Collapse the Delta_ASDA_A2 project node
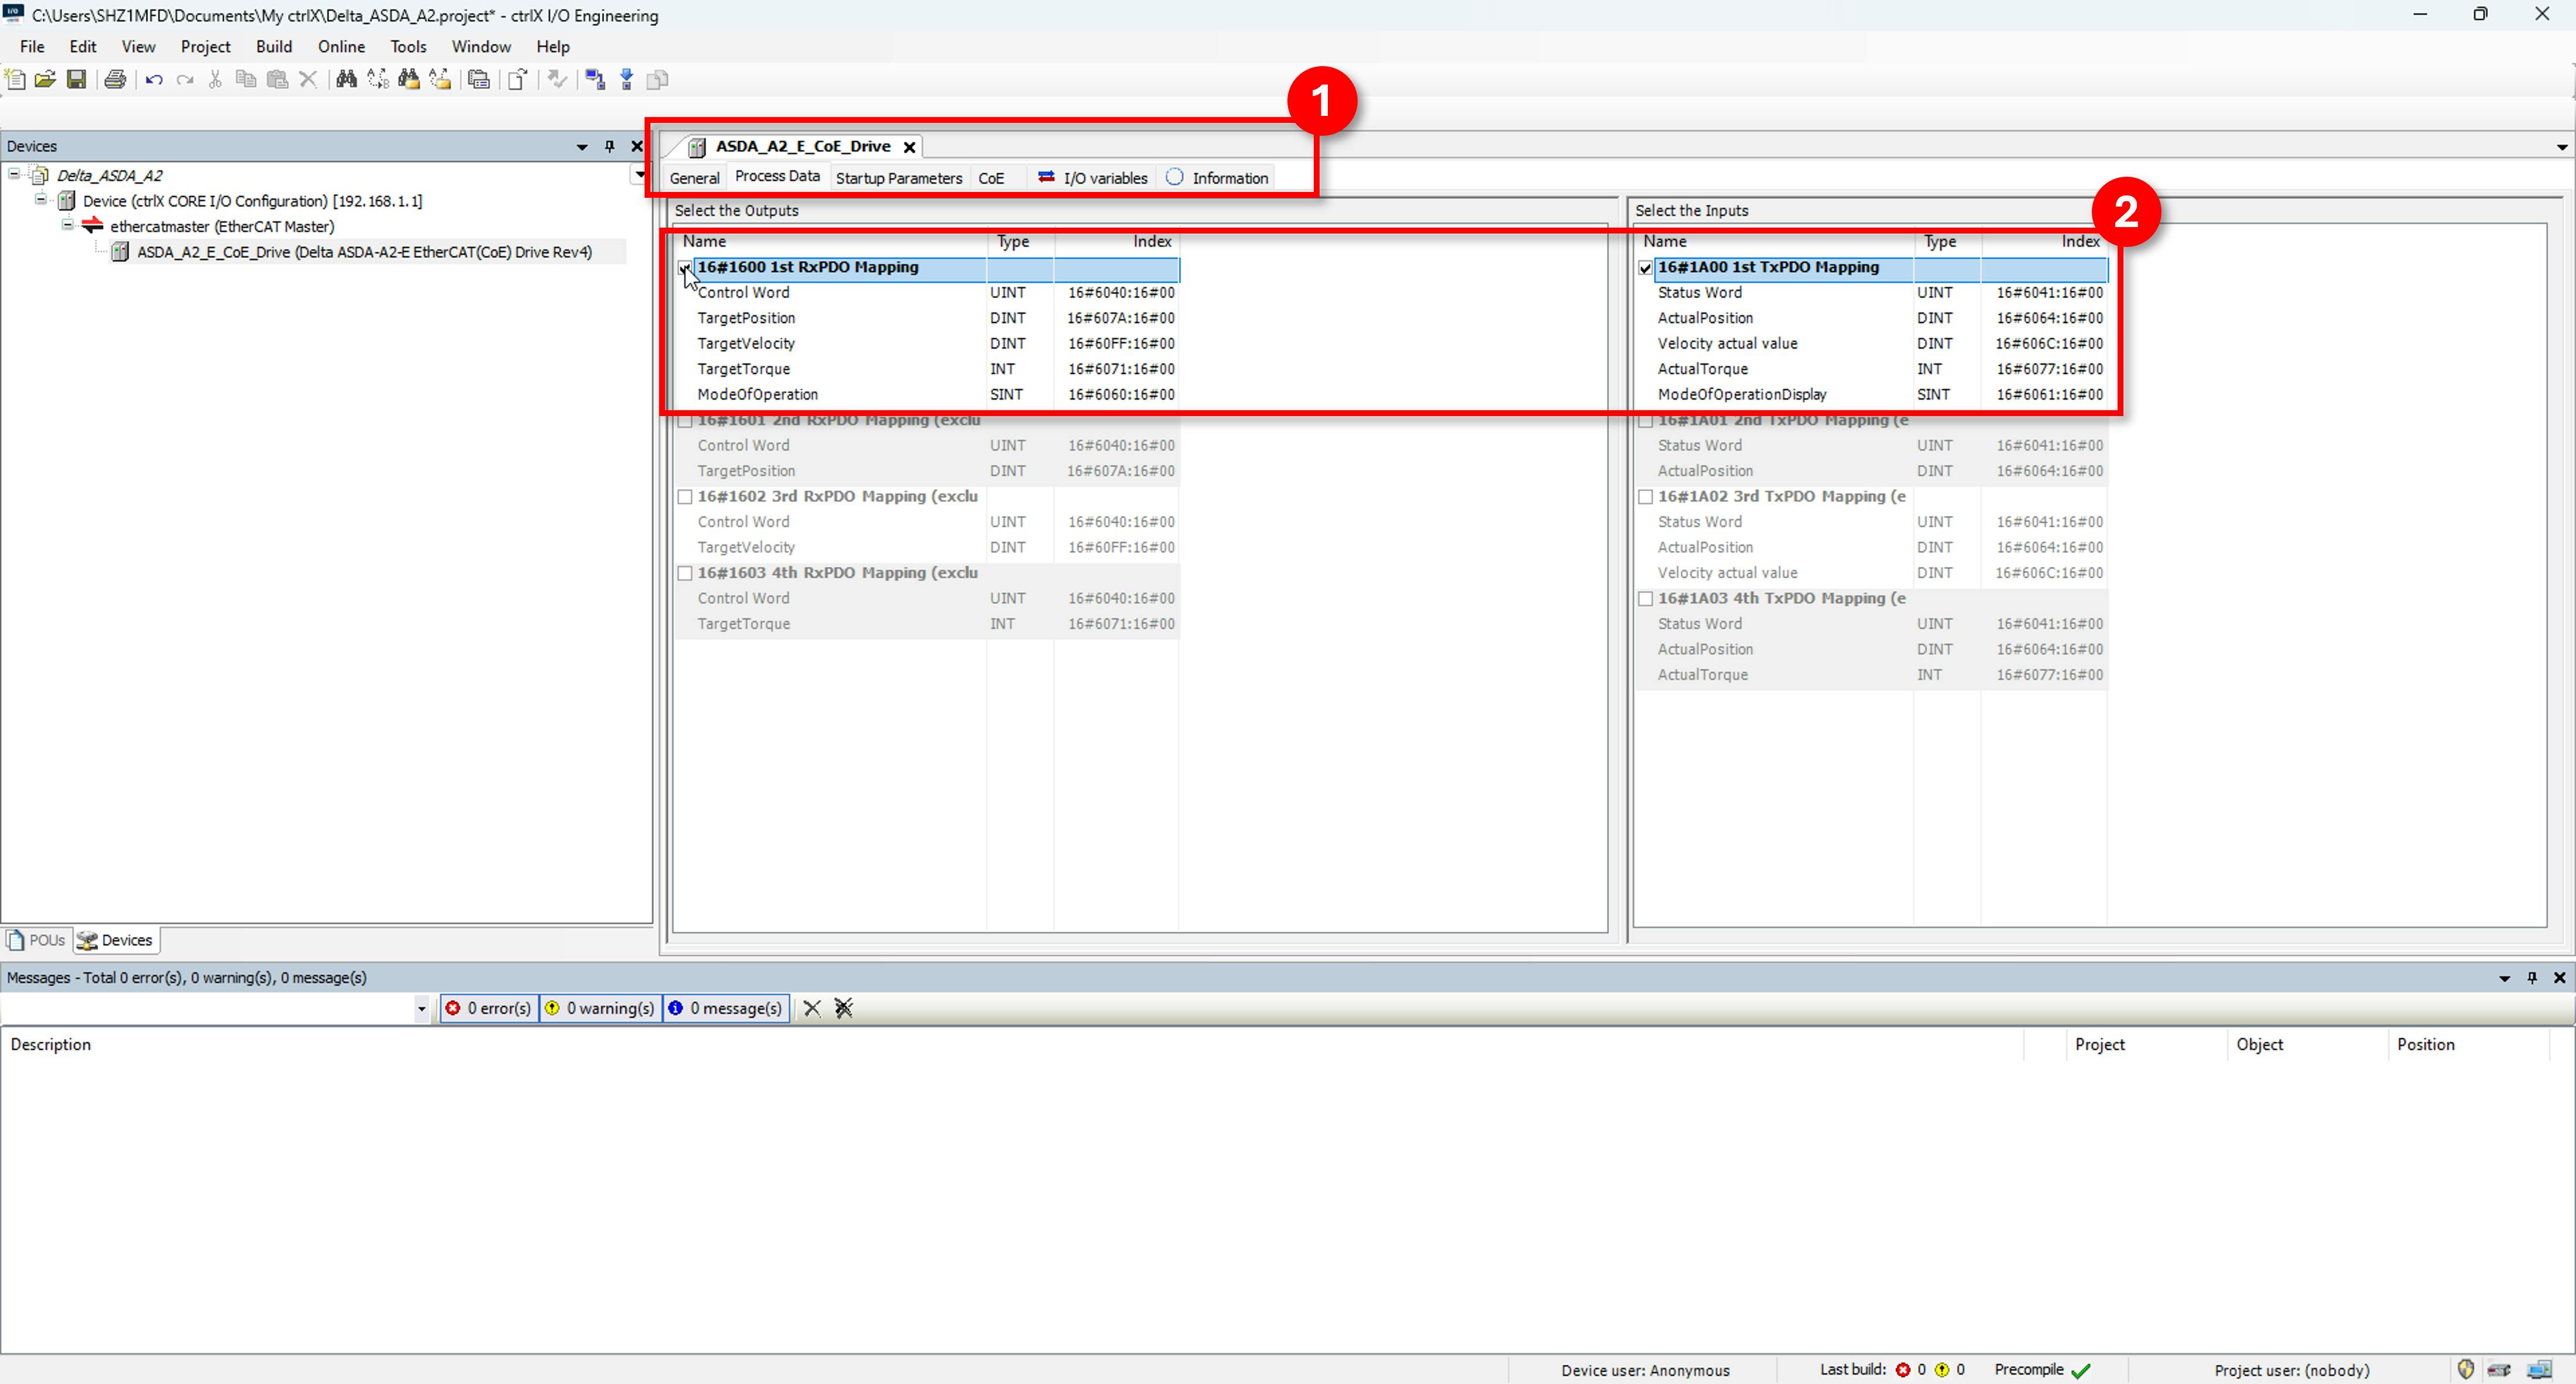 (x=14, y=175)
